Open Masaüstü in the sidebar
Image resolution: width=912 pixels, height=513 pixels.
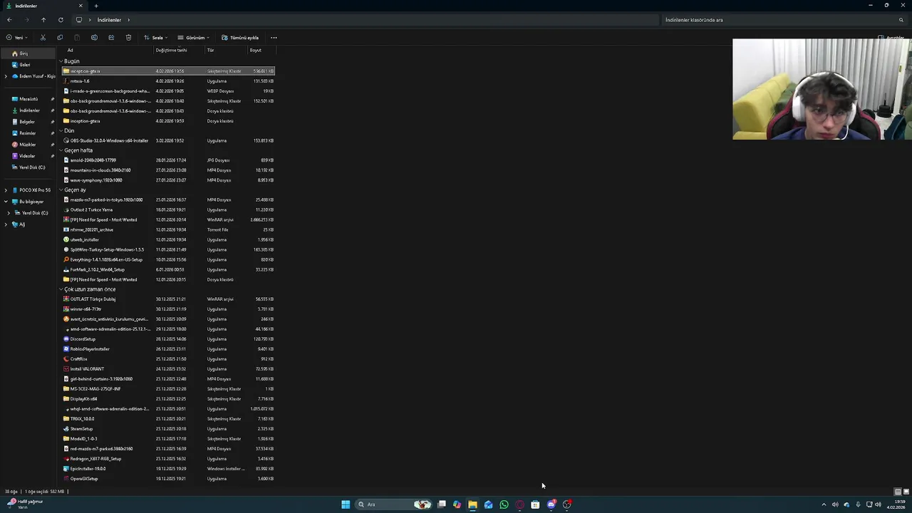point(28,99)
